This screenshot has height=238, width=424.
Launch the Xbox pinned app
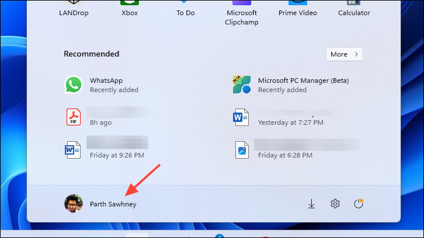tap(130, 9)
